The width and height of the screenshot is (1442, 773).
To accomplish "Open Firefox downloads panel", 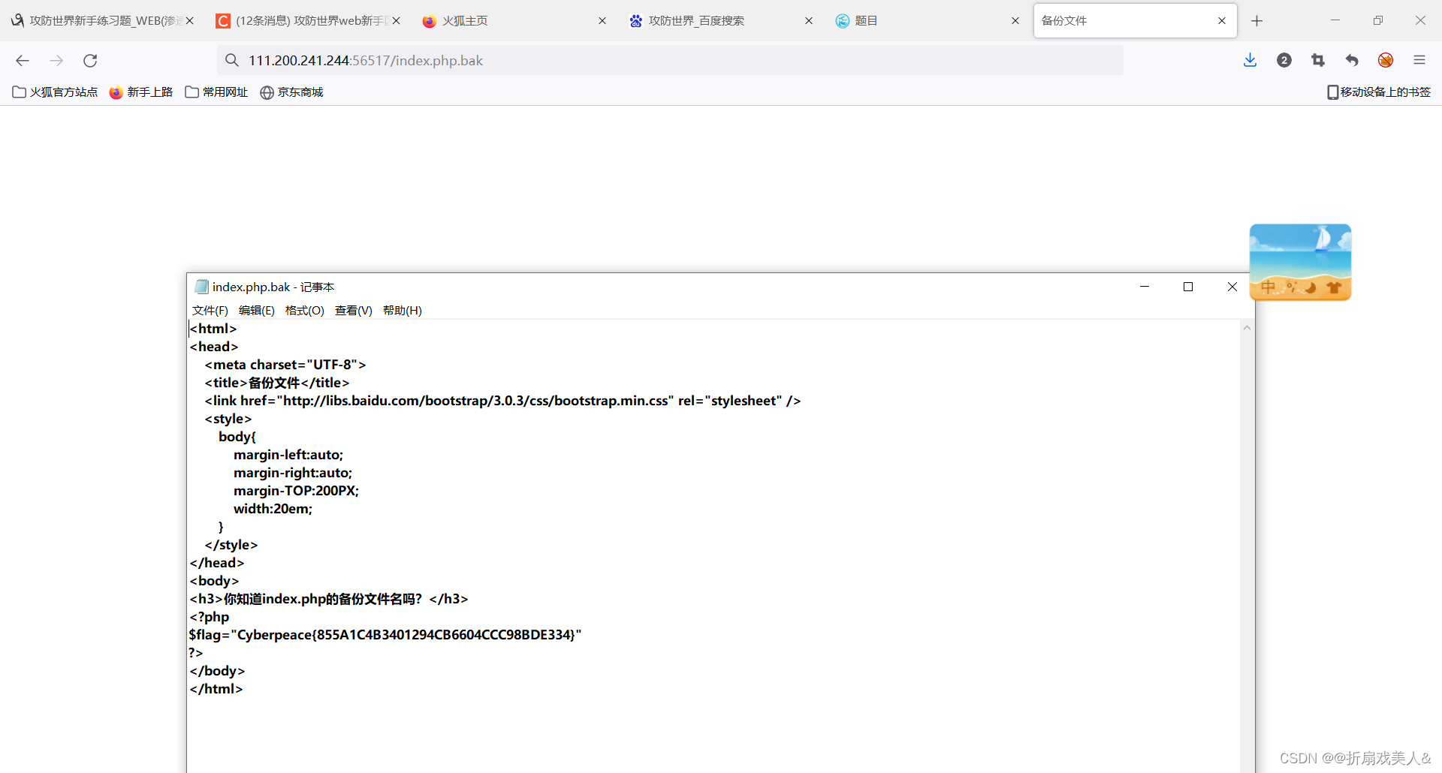I will point(1250,61).
